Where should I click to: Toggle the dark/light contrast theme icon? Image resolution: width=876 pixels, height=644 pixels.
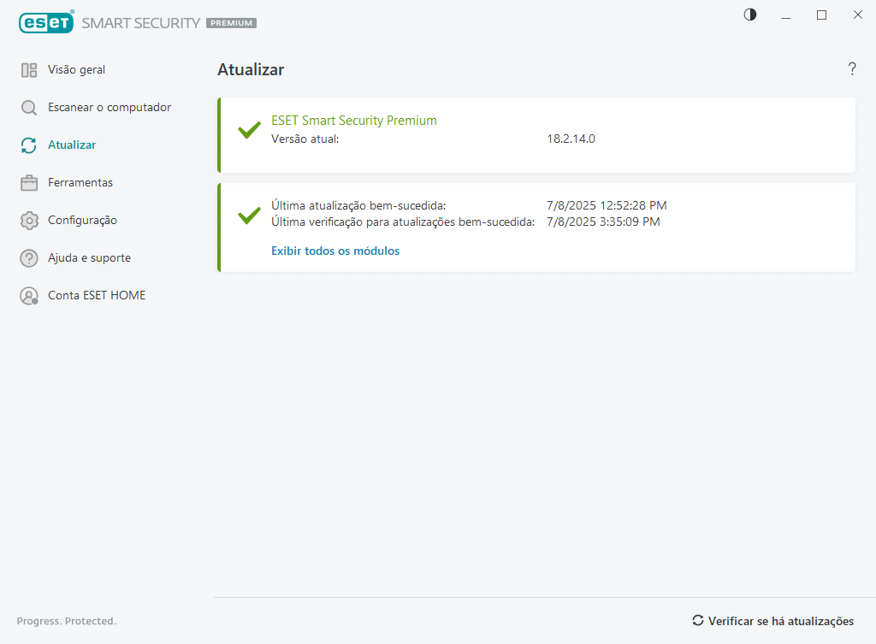(x=750, y=15)
